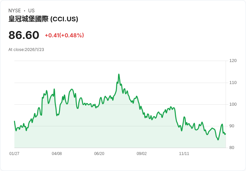Click the US market label
The height and width of the screenshot is (171, 246).
(x=31, y=11)
